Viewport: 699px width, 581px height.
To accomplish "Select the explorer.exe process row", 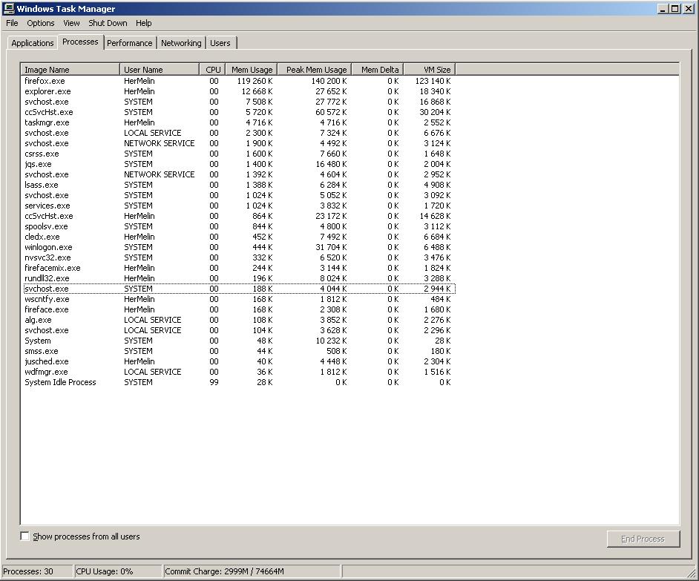I will (239, 91).
